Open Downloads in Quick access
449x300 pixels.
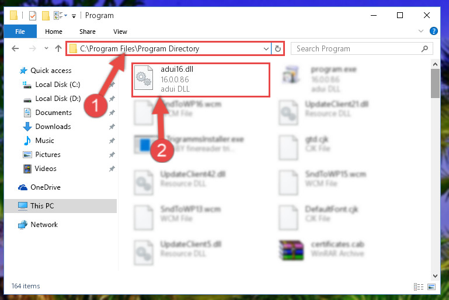(53, 127)
